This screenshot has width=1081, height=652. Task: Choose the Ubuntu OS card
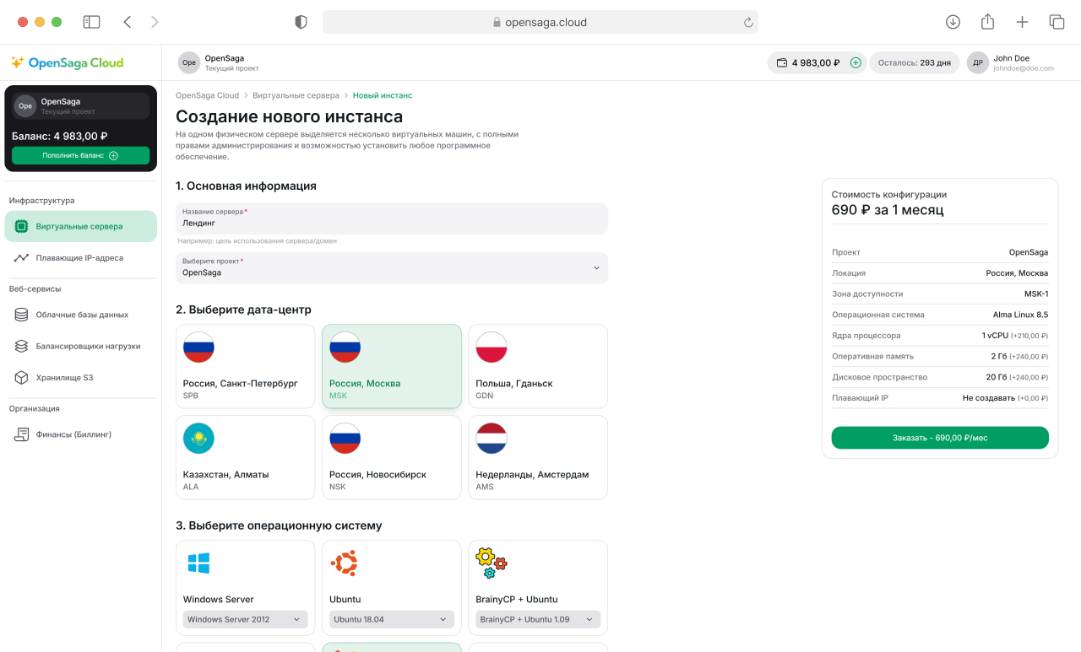(x=392, y=588)
